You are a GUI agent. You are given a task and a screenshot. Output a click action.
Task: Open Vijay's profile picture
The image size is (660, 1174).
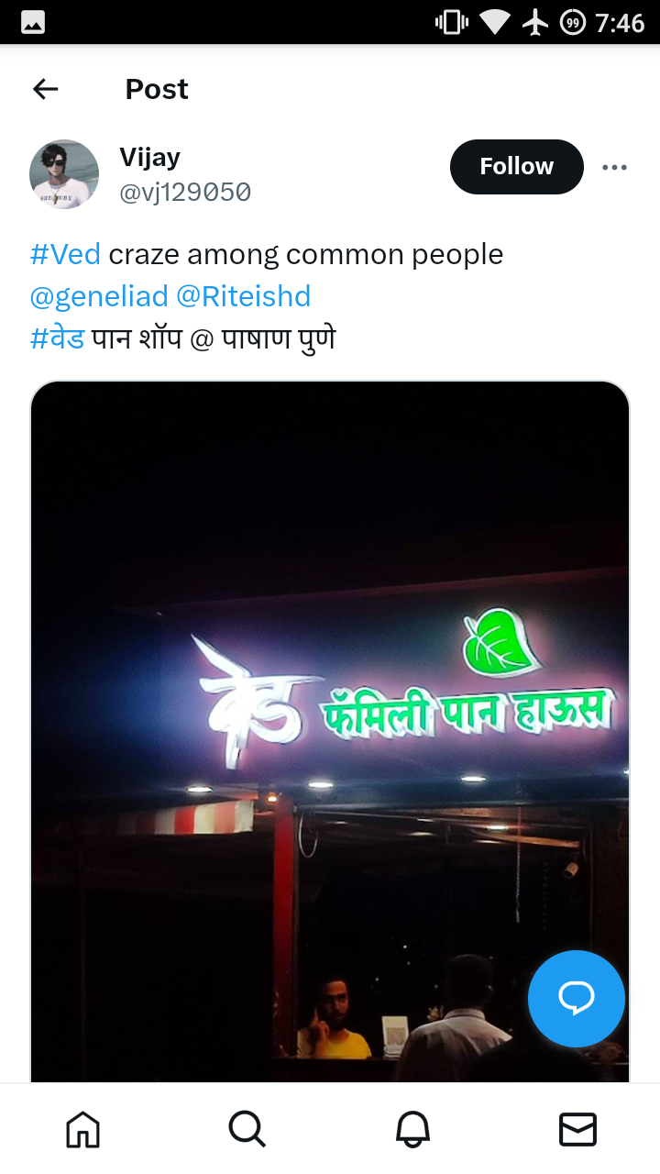coord(64,174)
